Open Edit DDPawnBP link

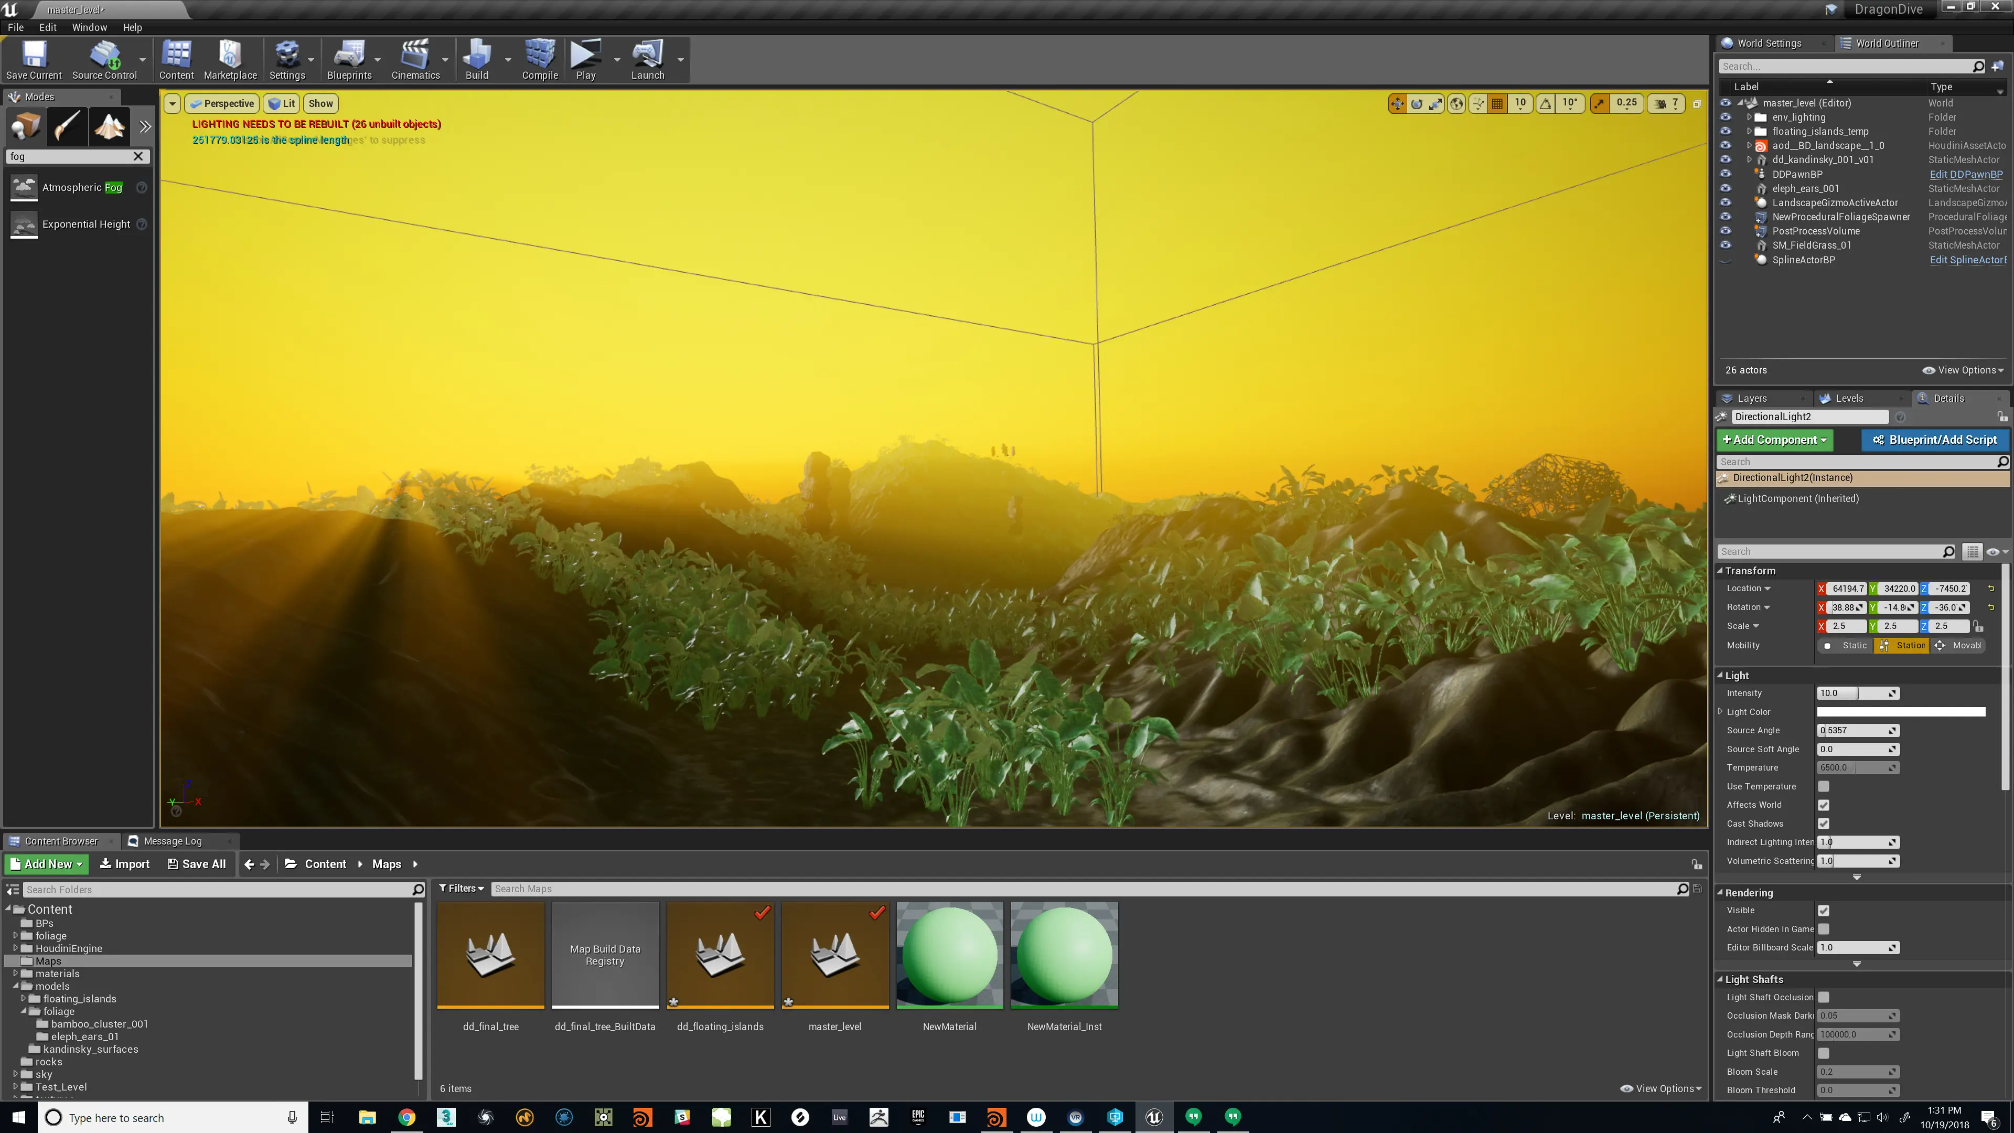[1966, 174]
